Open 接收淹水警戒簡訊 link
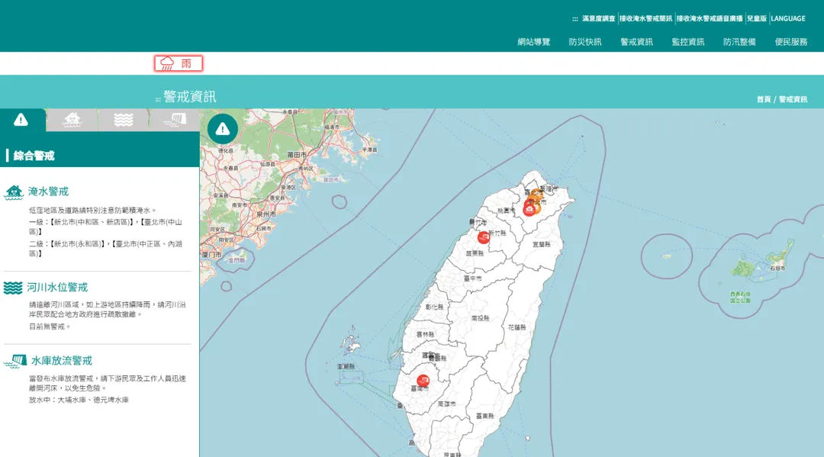The height and width of the screenshot is (457, 824). [646, 18]
